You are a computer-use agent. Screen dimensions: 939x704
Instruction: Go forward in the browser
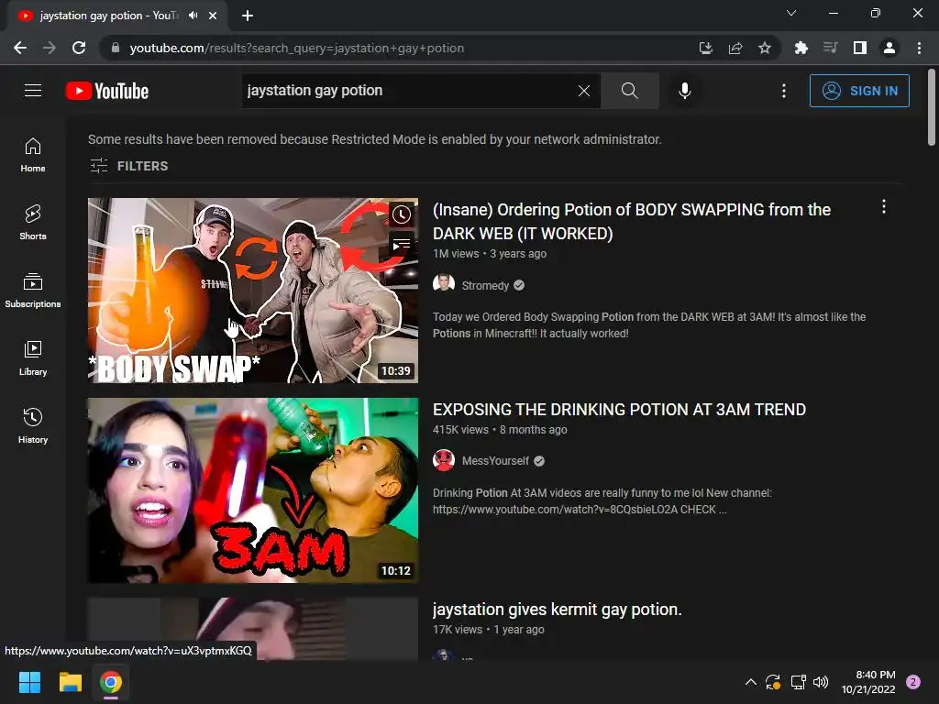(x=50, y=48)
